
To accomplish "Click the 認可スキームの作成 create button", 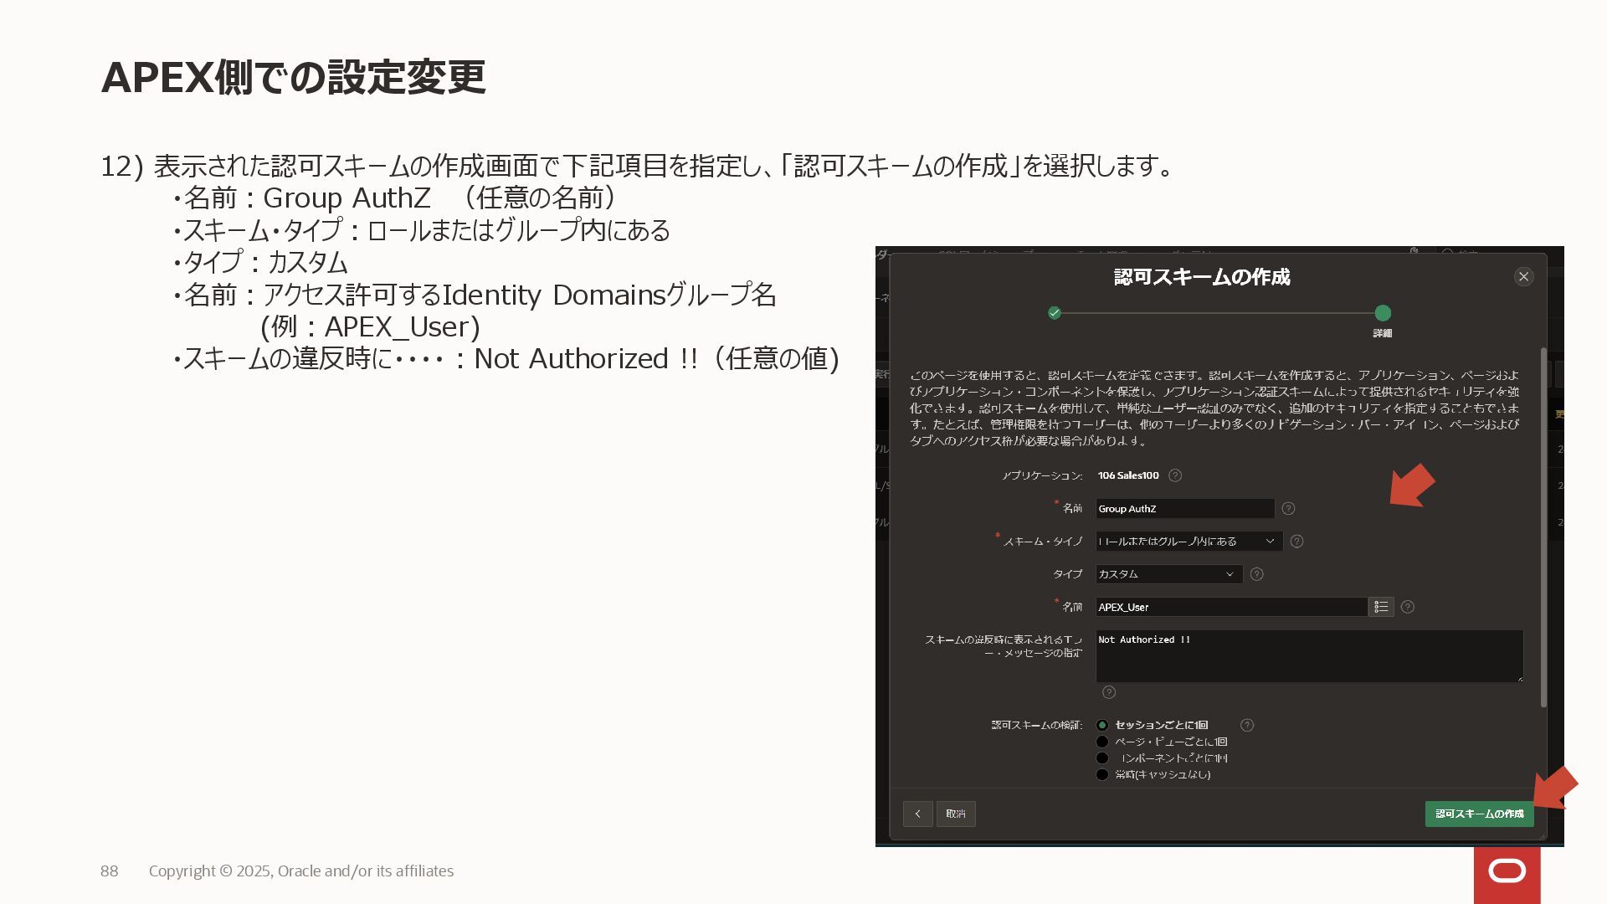I will 1479,814.
